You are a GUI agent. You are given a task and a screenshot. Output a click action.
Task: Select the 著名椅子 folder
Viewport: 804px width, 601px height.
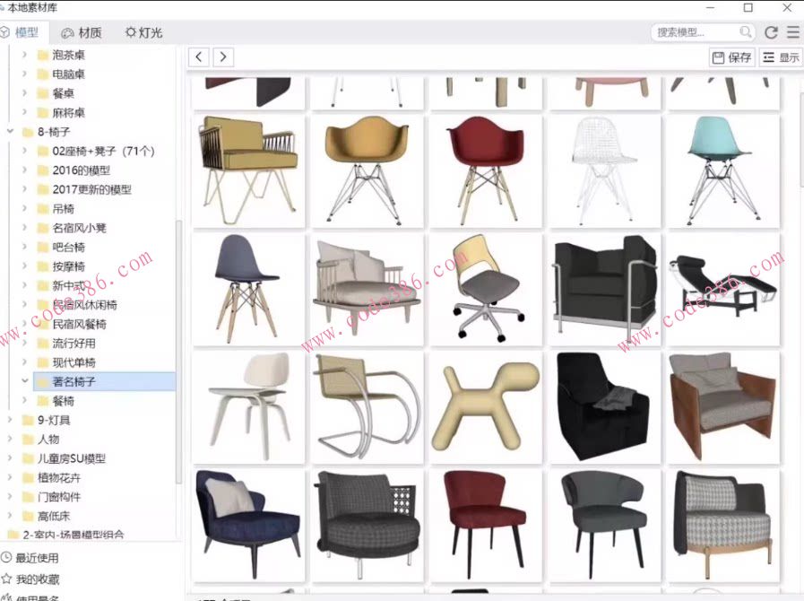pyautogui.click(x=104, y=381)
